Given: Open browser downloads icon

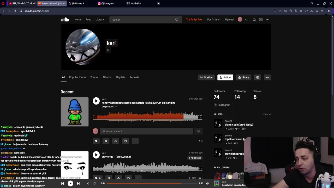Looking at the screenshot, I should tap(312, 11).
